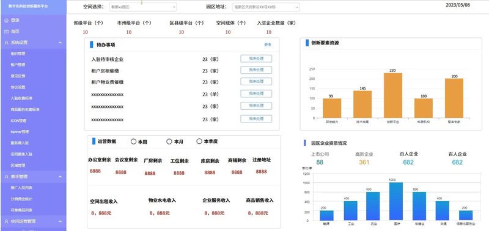Click the 上市公司 value 88
489x231 pixels.
click(x=320, y=162)
